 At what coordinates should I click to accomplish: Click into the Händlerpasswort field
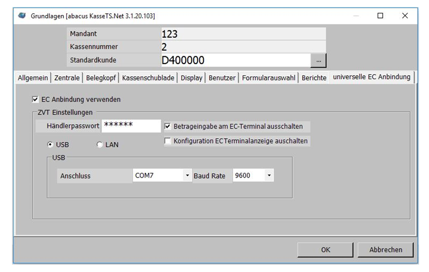click(x=131, y=126)
